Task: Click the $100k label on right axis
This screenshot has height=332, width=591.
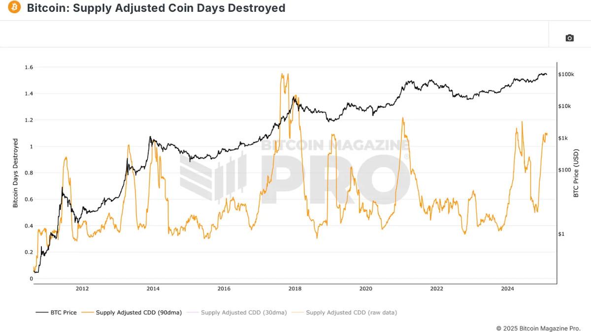Action: (x=566, y=74)
